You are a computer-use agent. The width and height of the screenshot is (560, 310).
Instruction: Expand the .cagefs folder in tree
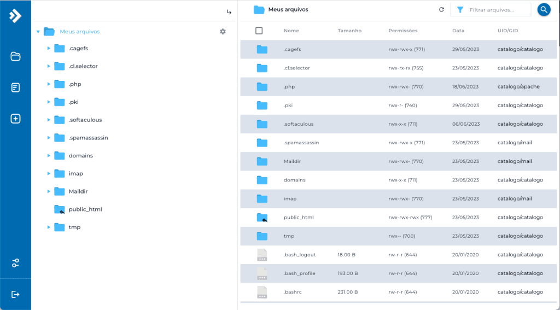(x=49, y=48)
